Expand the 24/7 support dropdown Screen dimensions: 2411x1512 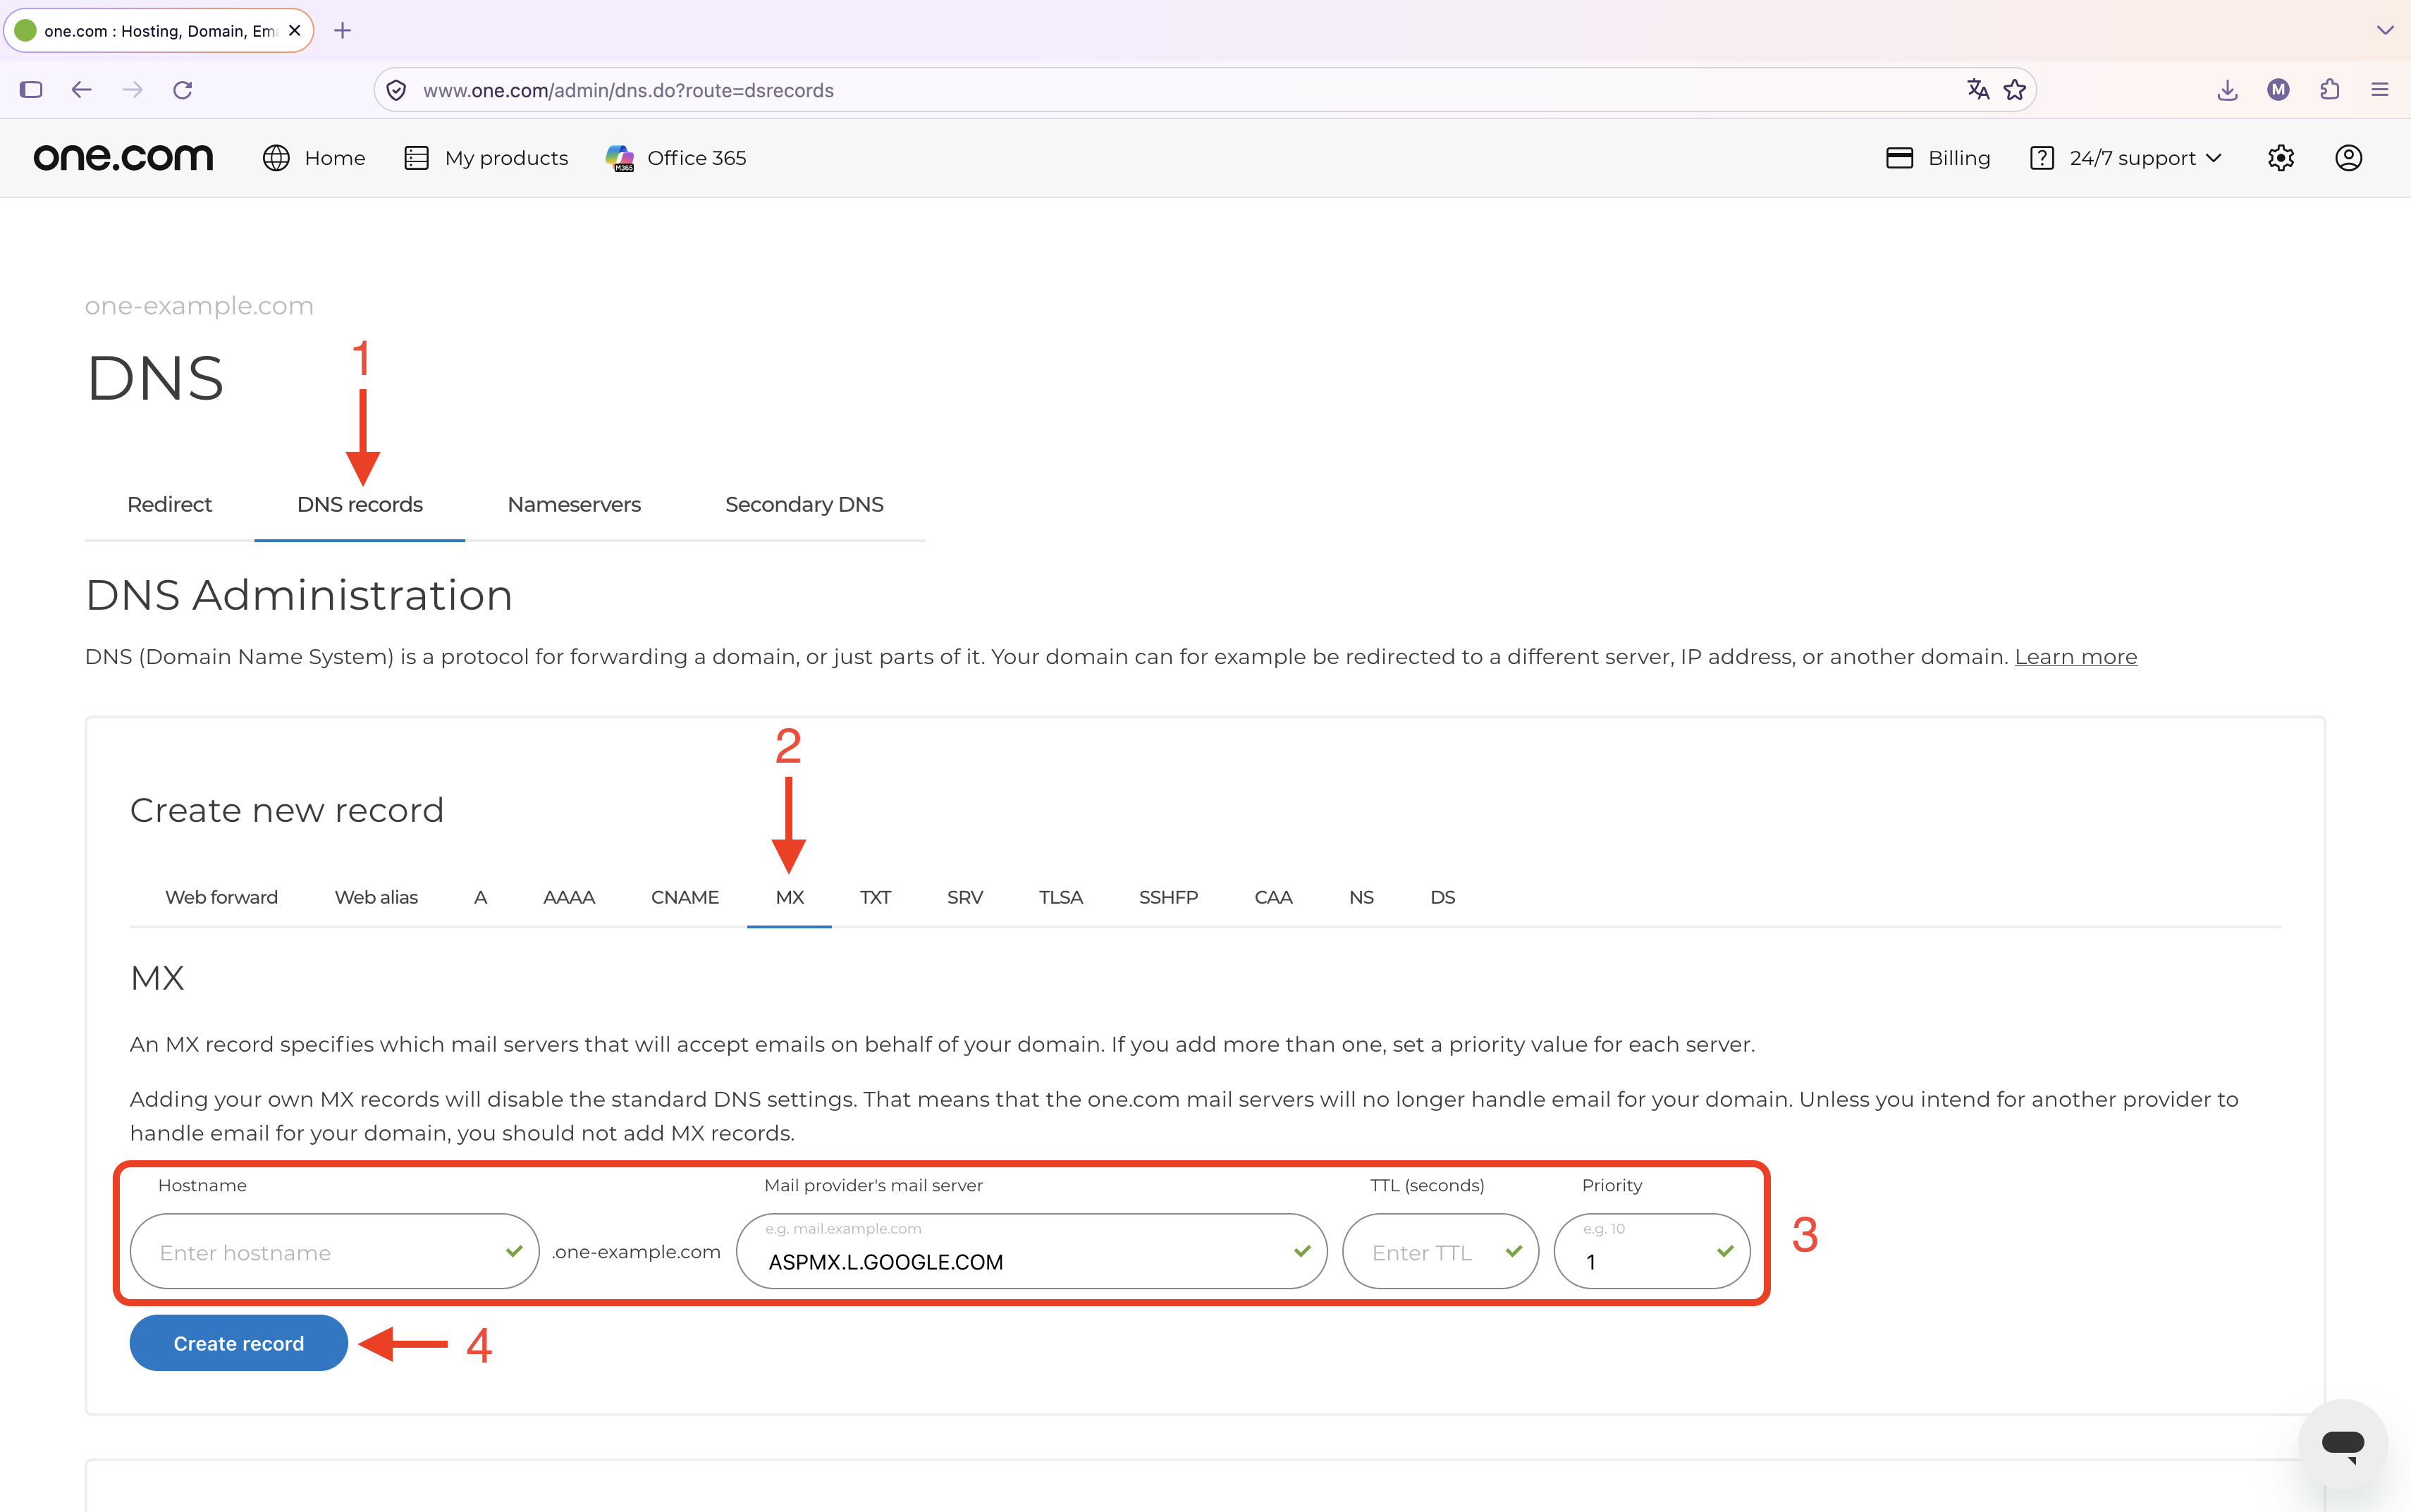coord(2126,158)
